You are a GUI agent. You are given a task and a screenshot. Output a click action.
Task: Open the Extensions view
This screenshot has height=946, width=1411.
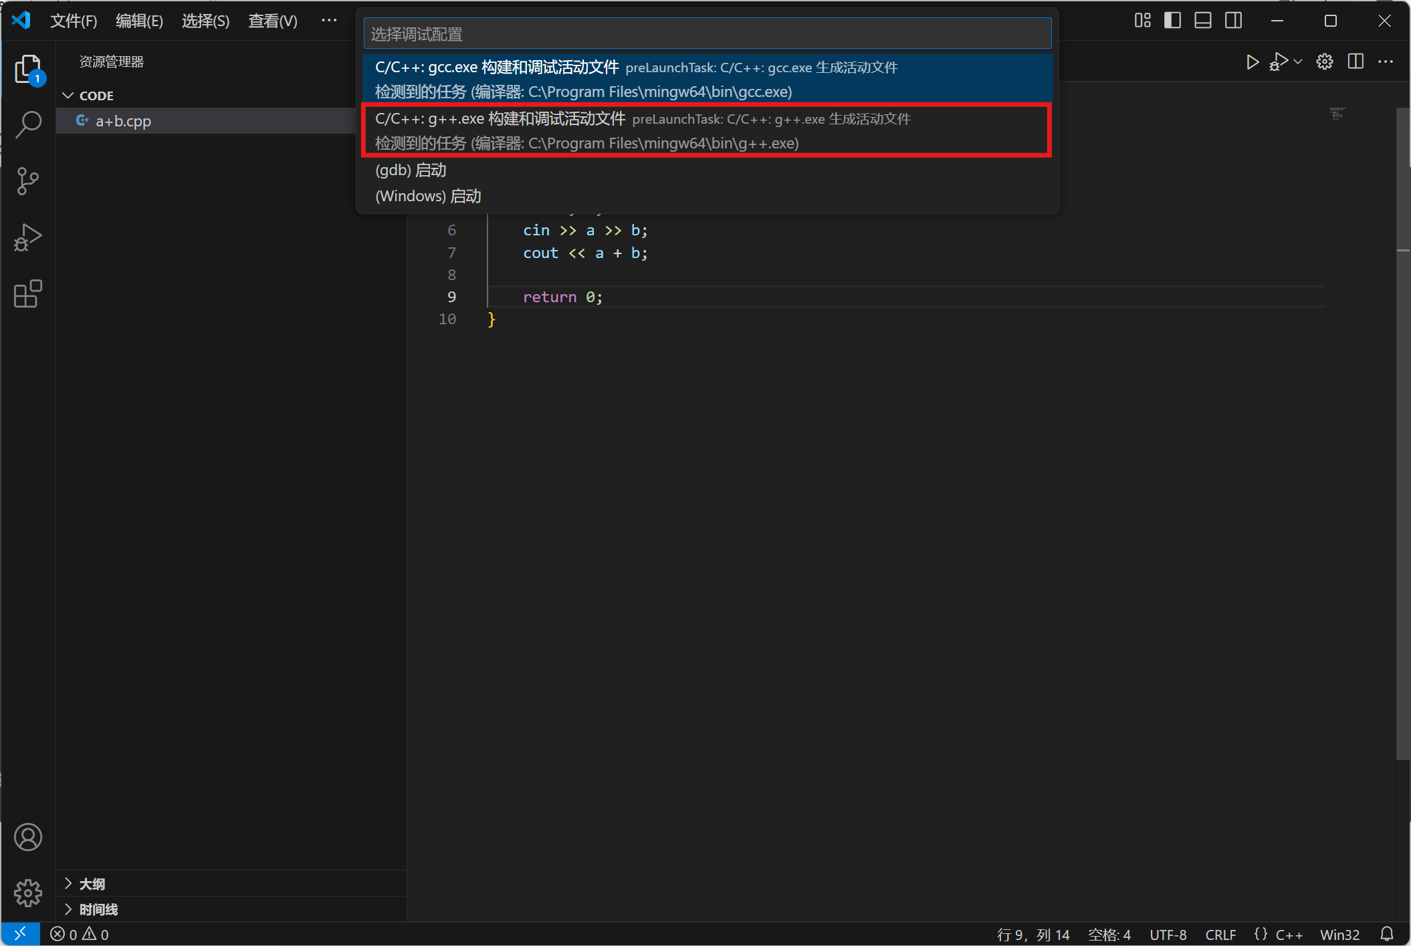point(28,293)
